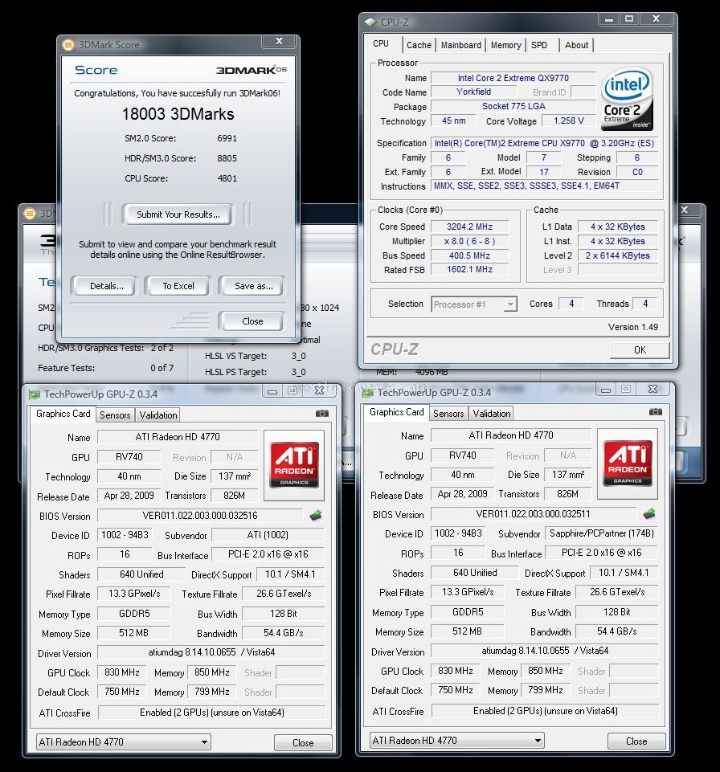The height and width of the screenshot is (772, 720).
Task: Click the Core Voltage value in CPU-Z
Action: click(569, 120)
